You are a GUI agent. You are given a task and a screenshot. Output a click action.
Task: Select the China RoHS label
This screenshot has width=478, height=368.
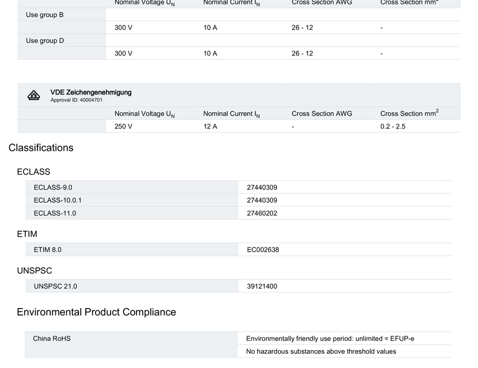(x=52, y=339)
